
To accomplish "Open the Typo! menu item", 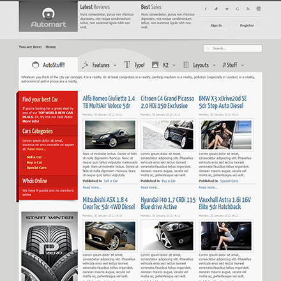I will pos(139,65).
